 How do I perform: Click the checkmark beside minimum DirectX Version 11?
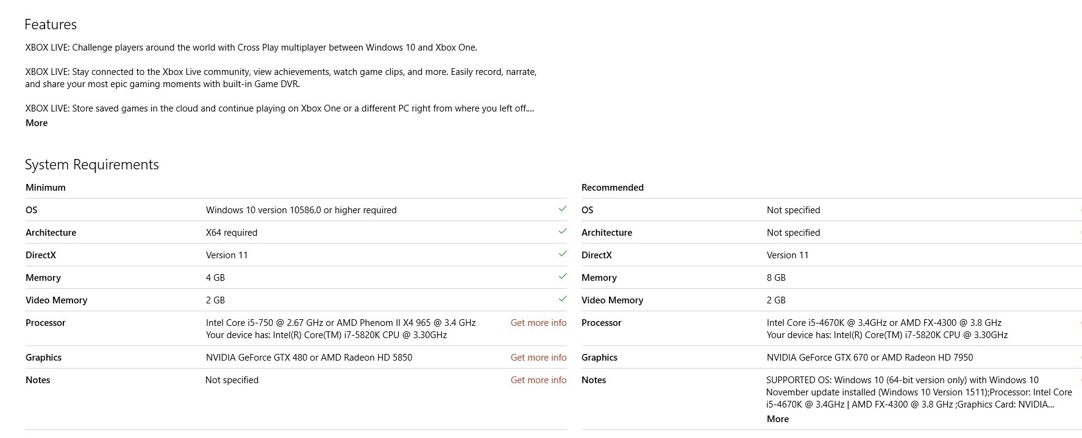(x=562, y=254)
